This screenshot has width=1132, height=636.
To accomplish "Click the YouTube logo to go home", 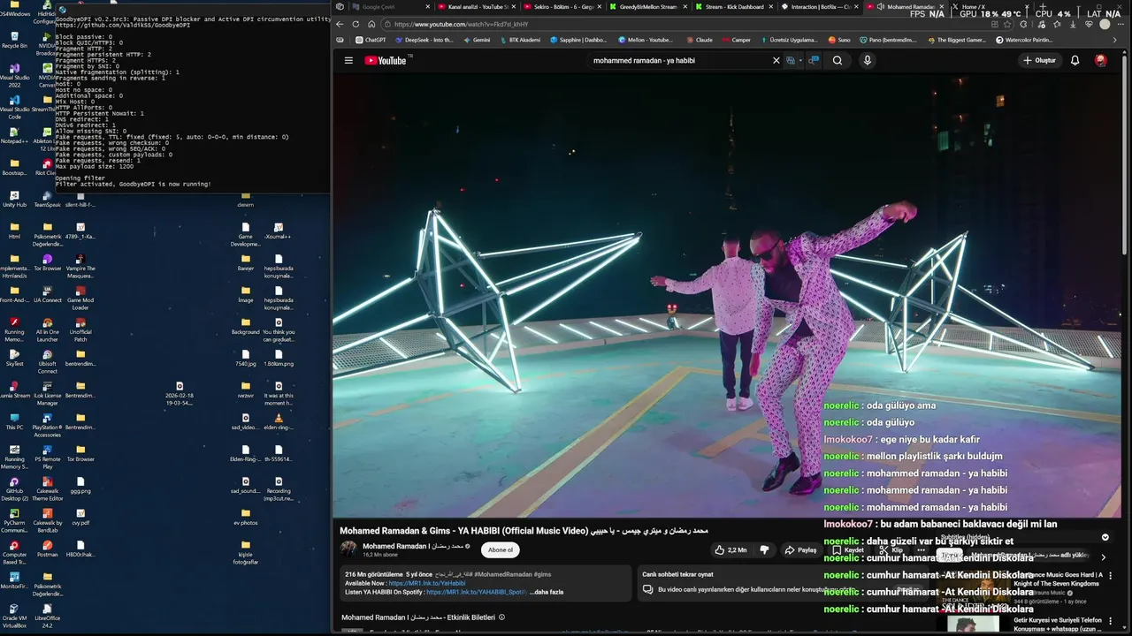I will click(x=385, y=60).
